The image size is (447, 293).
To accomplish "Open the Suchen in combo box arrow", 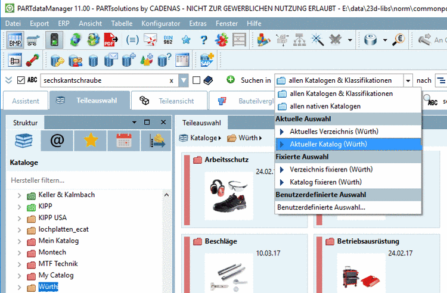I will (x=408, y=80).
